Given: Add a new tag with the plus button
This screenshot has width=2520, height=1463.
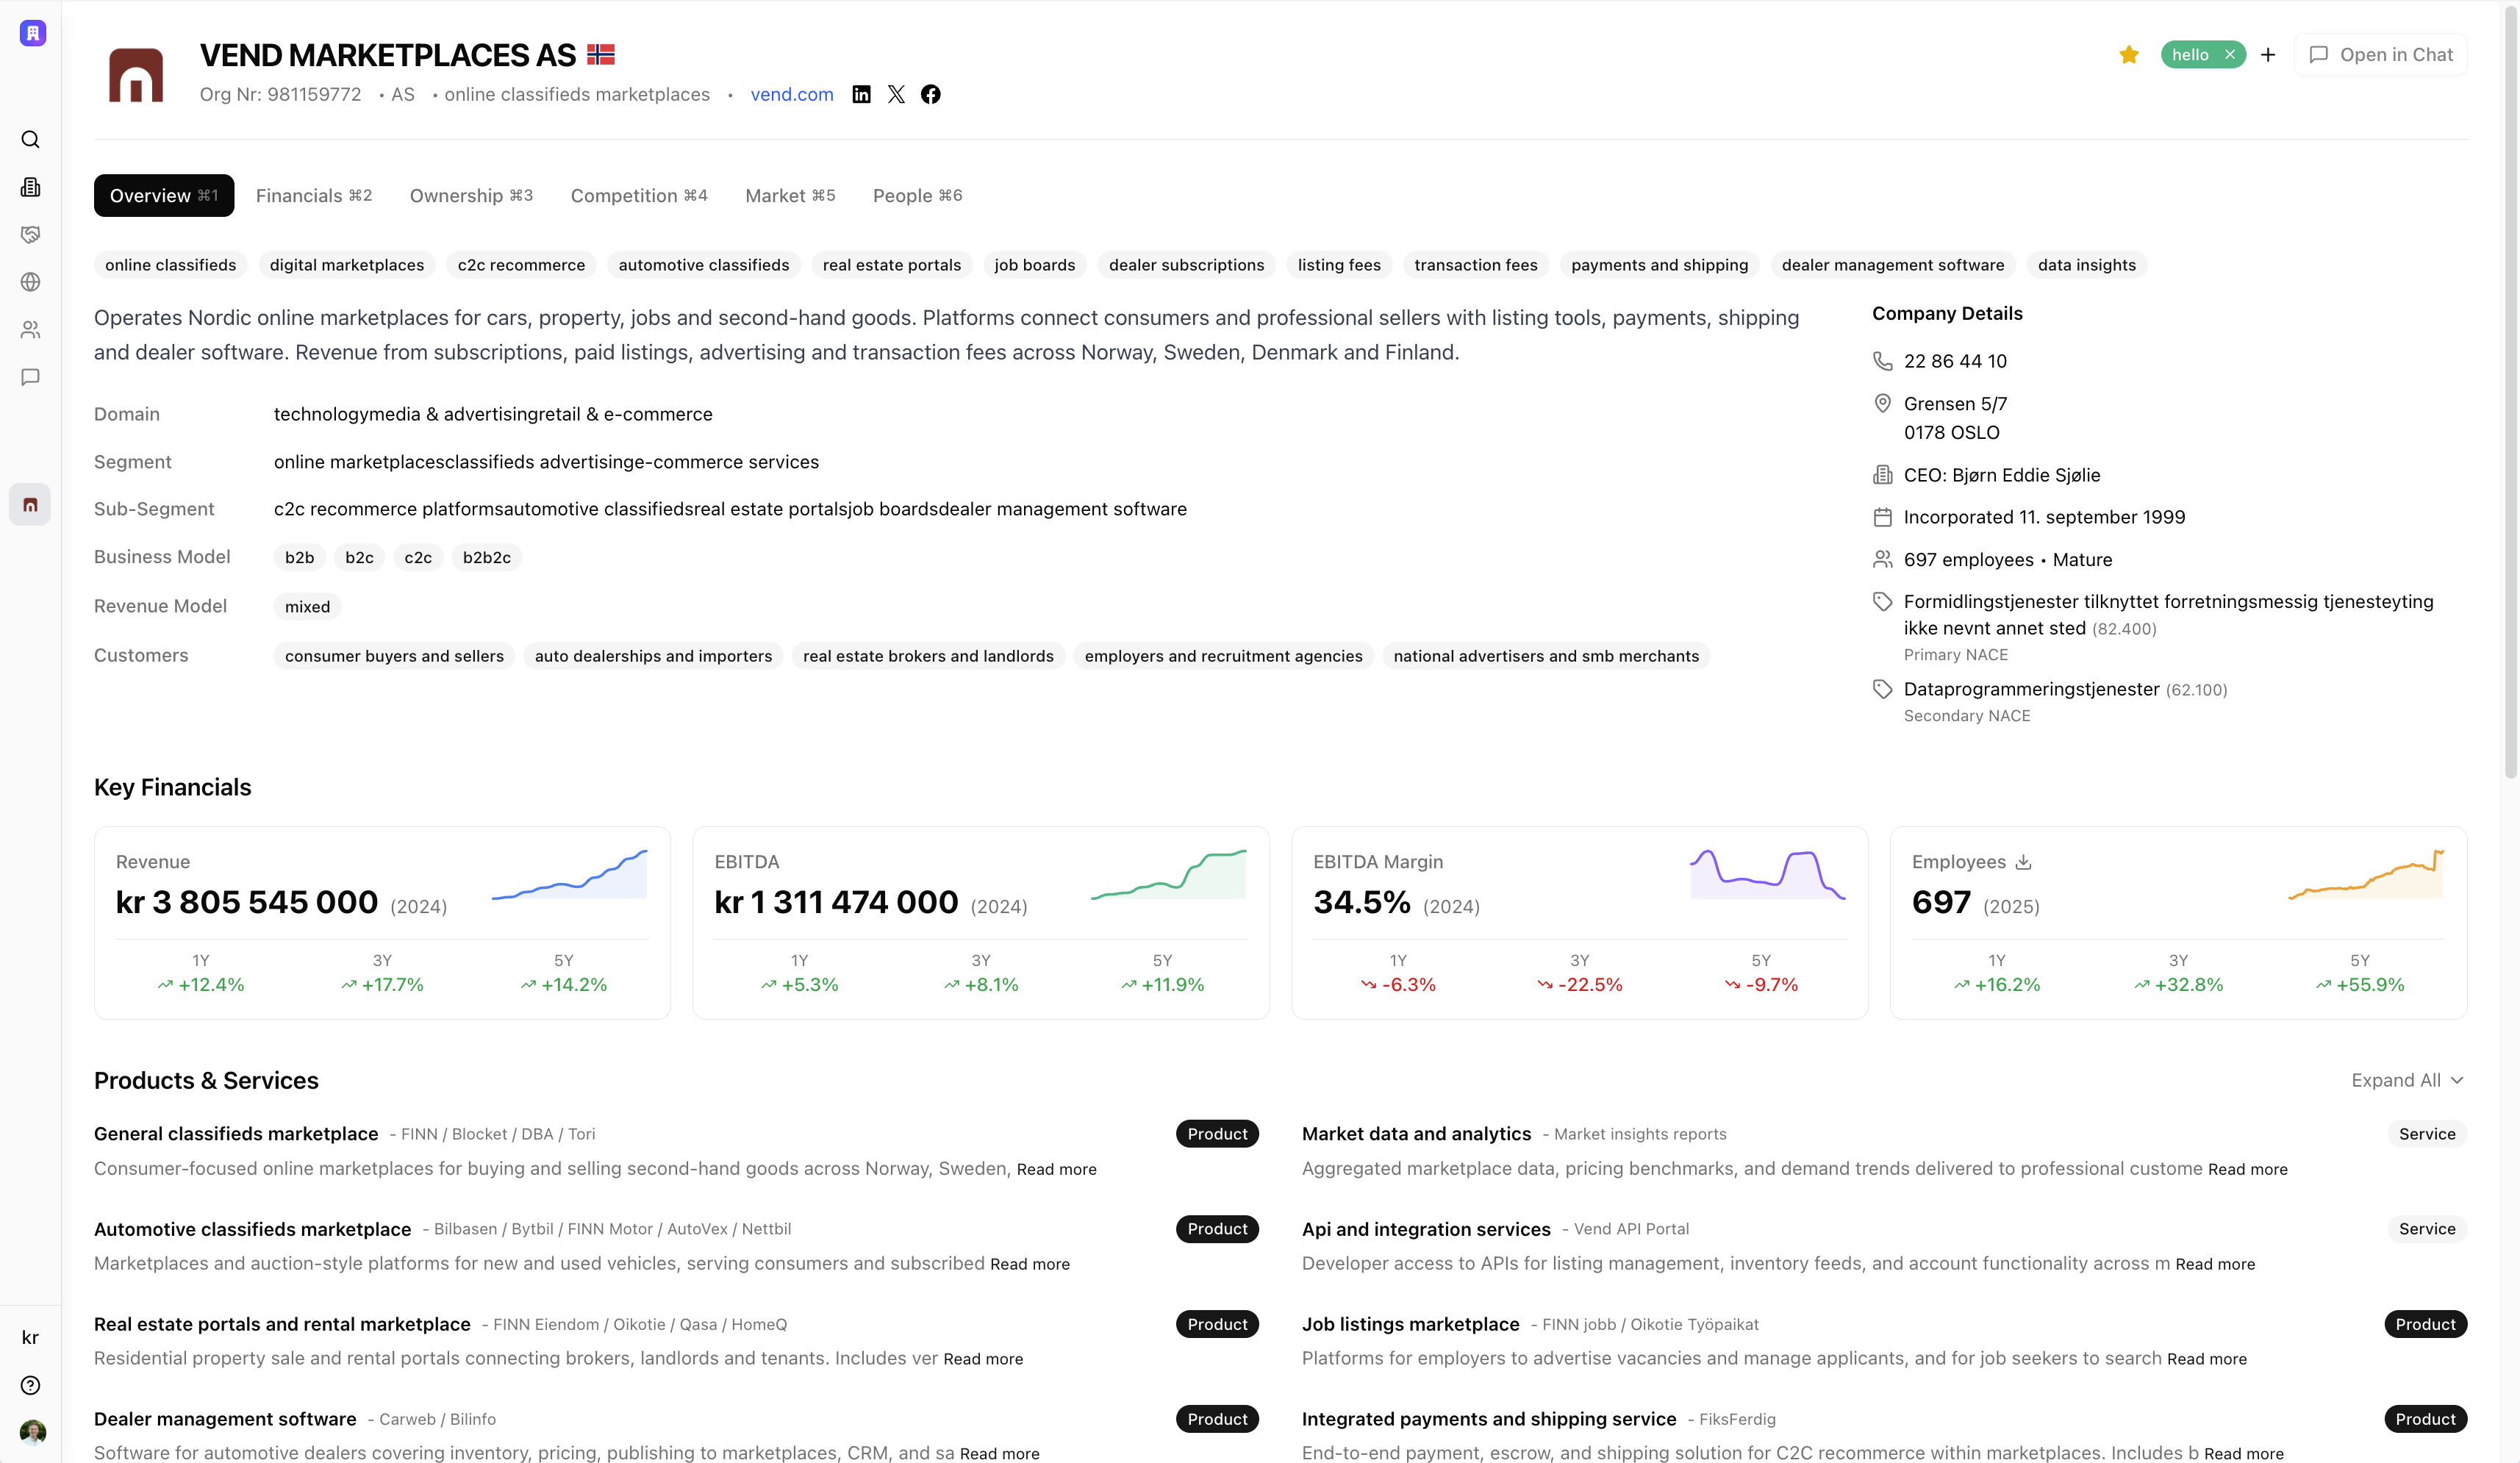Looking at the screenshot, I should pyautogui.click(x=2267, y=54).
